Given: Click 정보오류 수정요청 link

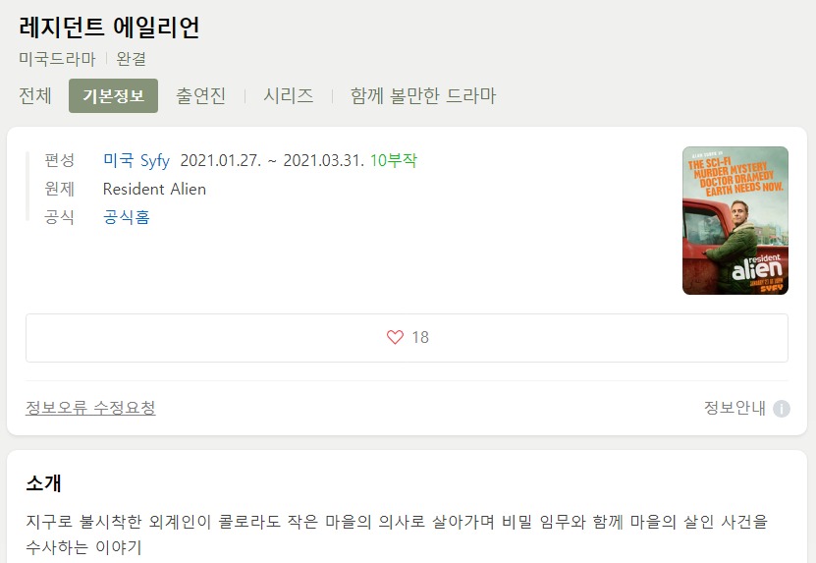Looking at the screenshot, I should 90,408.
